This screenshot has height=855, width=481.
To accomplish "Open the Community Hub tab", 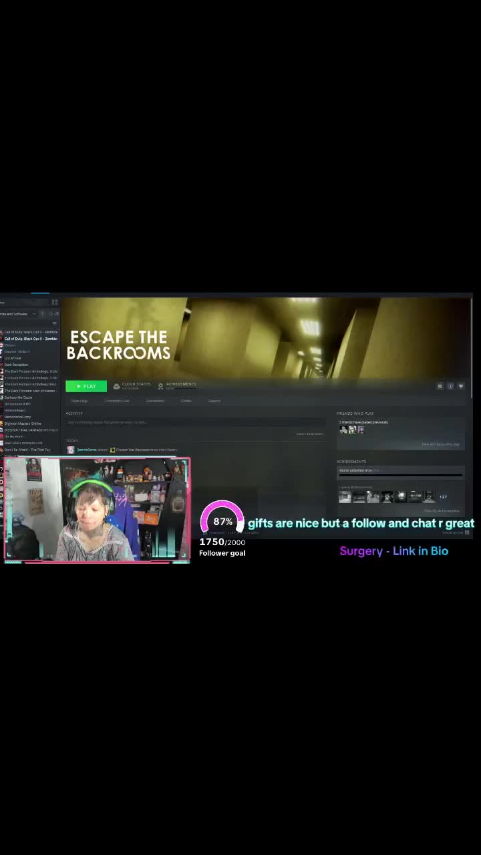I will pos(117,401).
